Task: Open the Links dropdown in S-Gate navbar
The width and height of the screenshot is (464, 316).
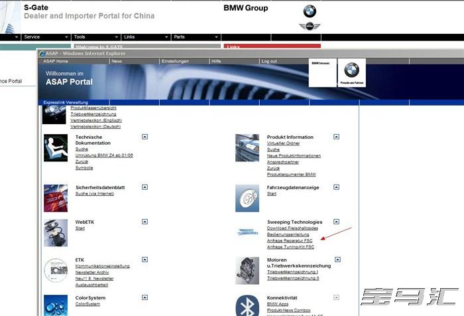Action: (x=146, y=37)
